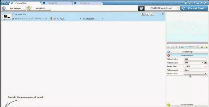Click the Add URL(s) button
The height and width of the screenshot is (107, 209).
point(39,8)
